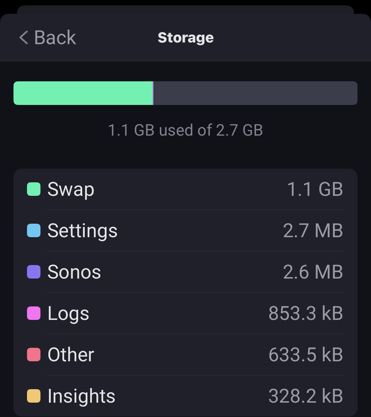
Task: Click the Storage page title
Action: (185, 38)
